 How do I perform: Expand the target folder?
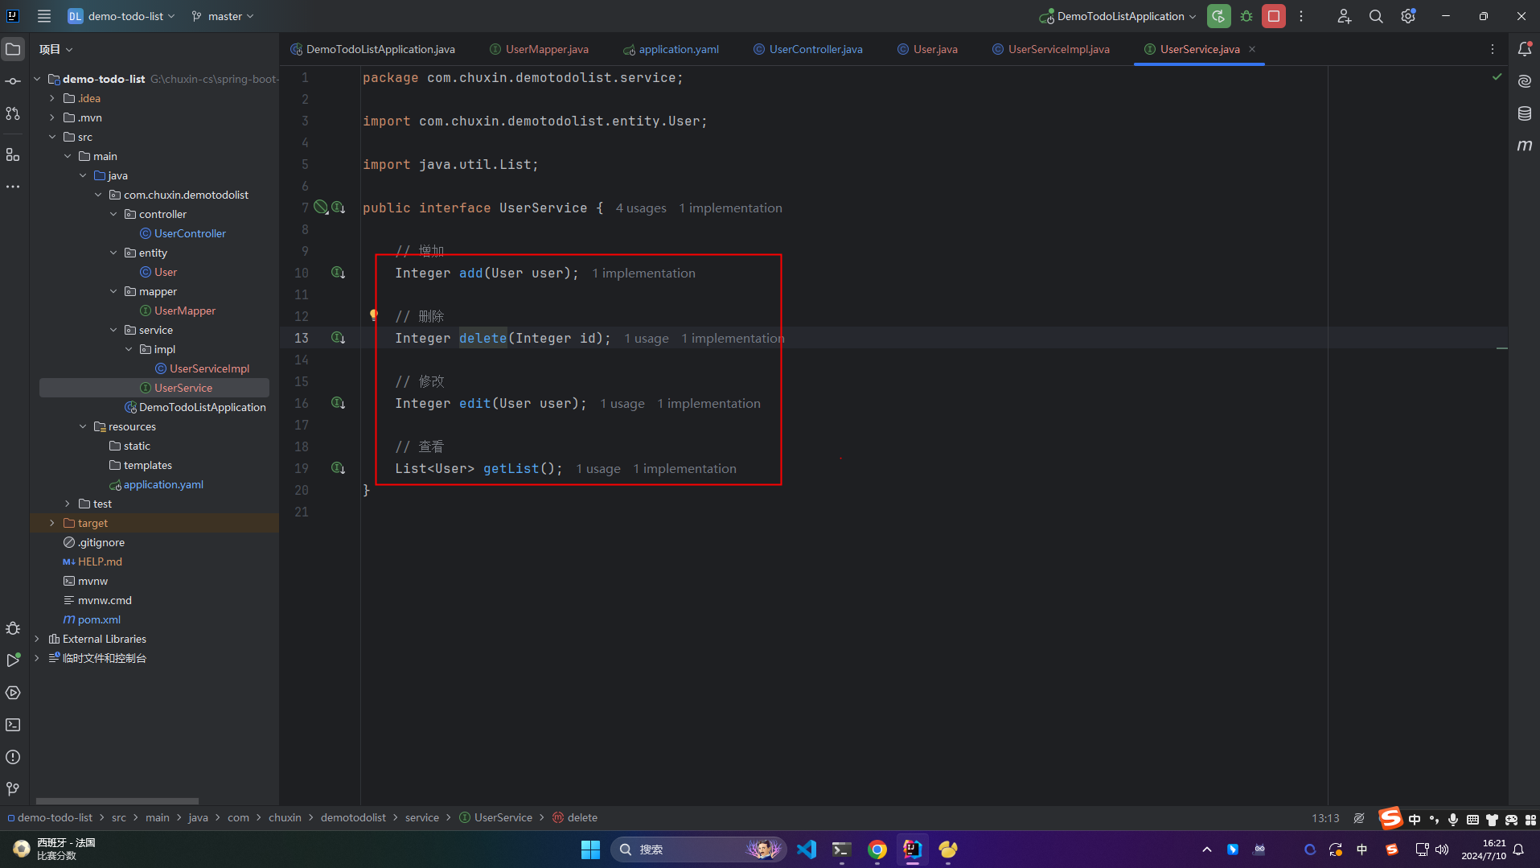tap(52, 523)
